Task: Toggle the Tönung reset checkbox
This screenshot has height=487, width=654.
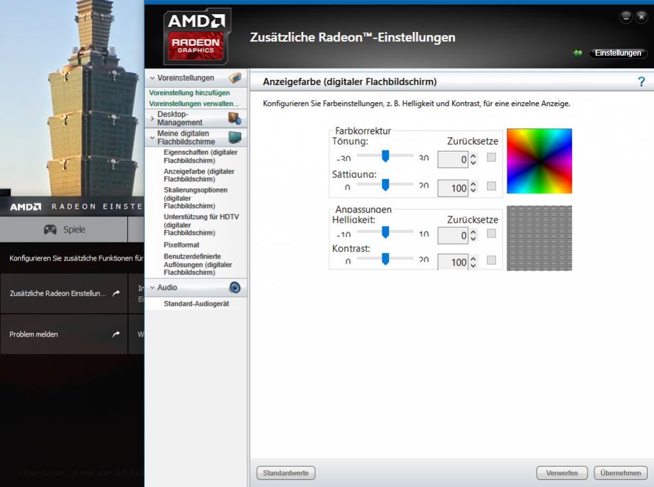Action: (491, 157)
